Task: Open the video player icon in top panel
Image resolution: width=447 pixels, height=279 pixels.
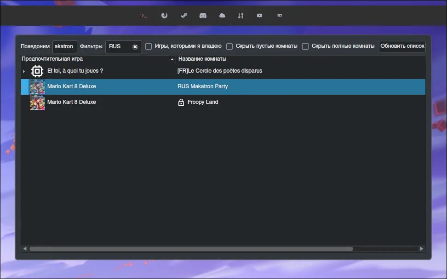Action: coord(259,16)
